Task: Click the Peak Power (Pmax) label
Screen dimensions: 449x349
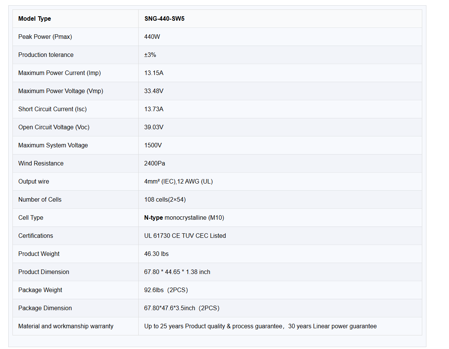Action: coord(45,37)
